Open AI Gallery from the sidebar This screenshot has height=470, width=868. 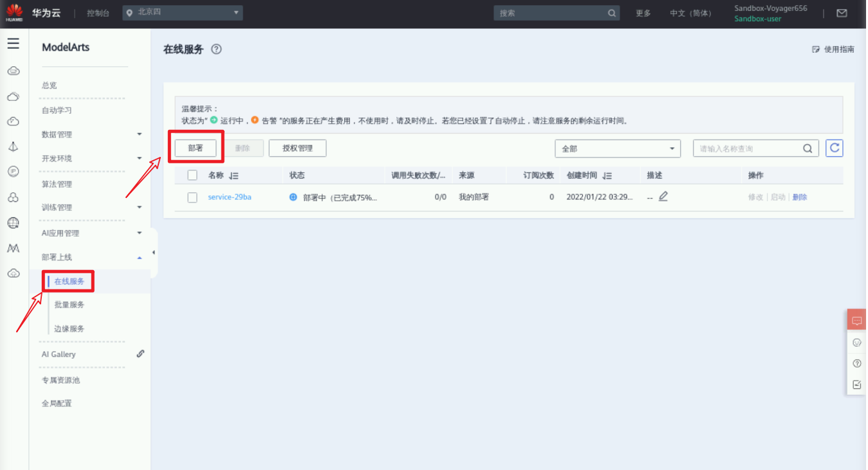point(59,354)
